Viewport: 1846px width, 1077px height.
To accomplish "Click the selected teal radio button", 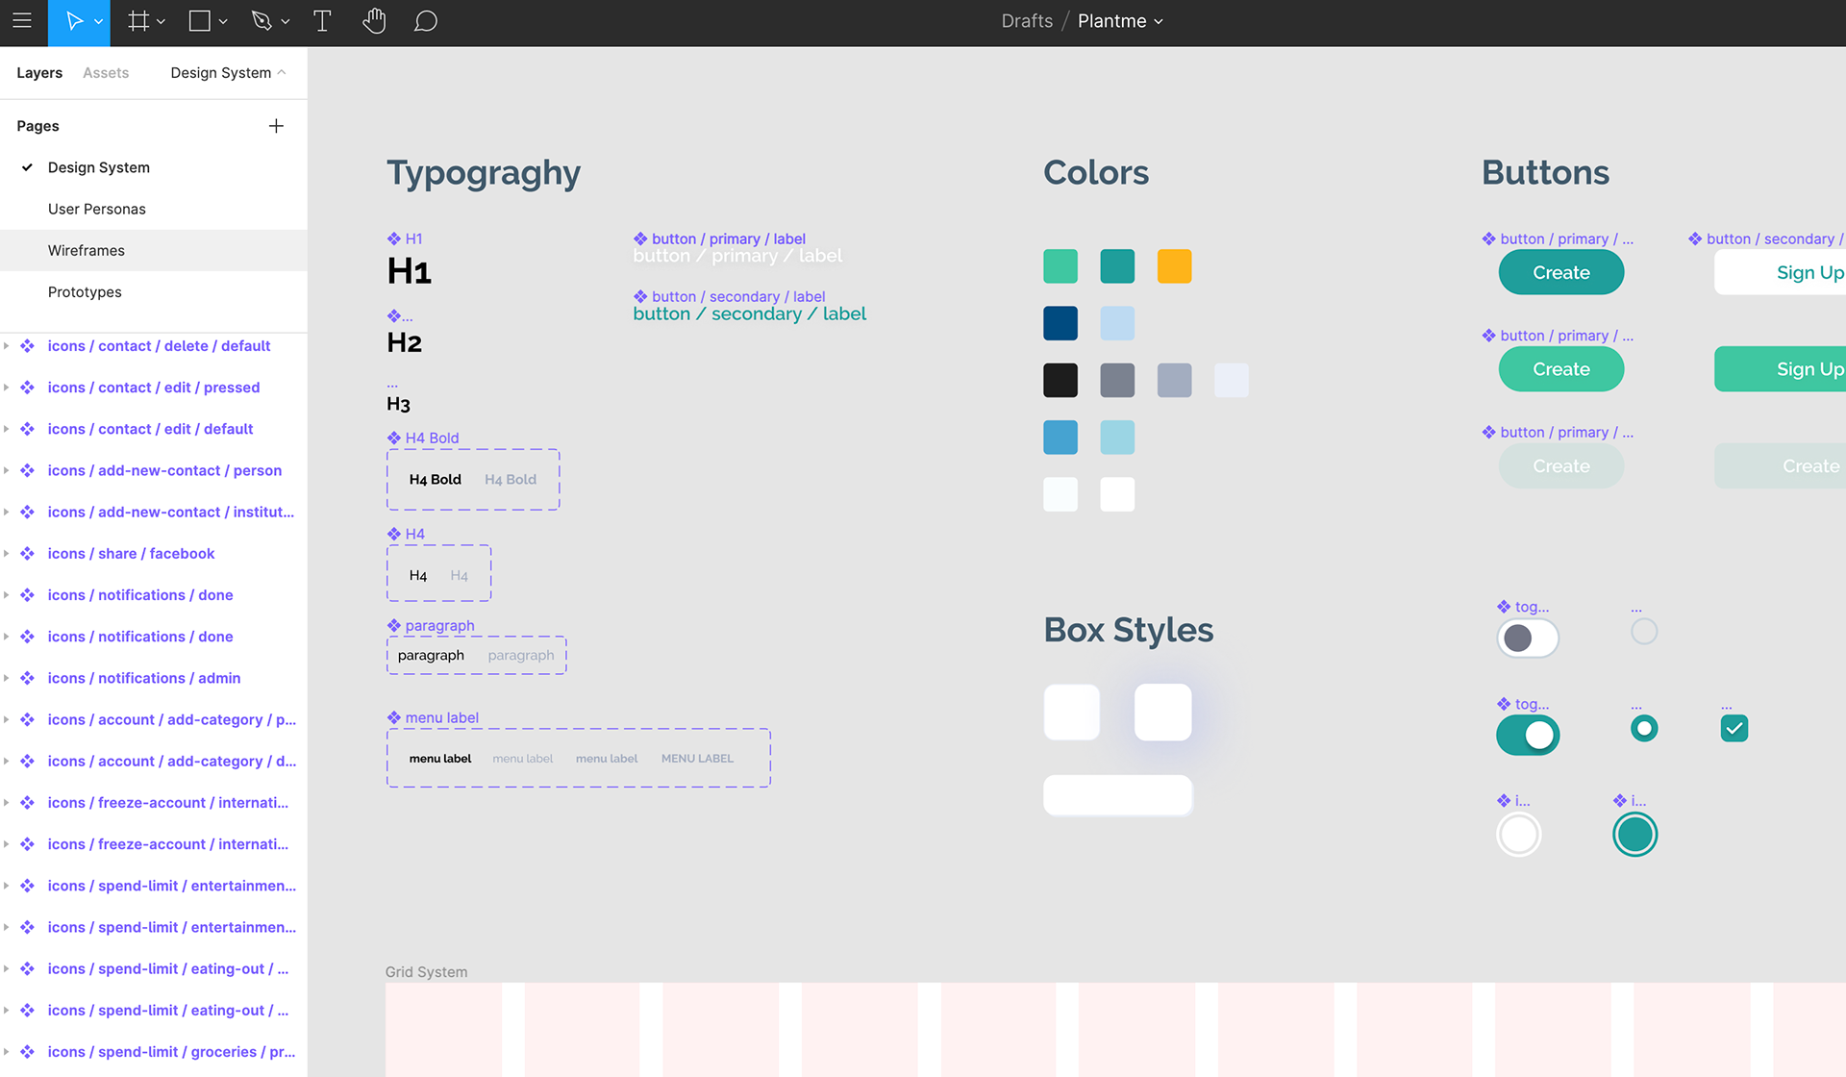I will pos(1644,729).
